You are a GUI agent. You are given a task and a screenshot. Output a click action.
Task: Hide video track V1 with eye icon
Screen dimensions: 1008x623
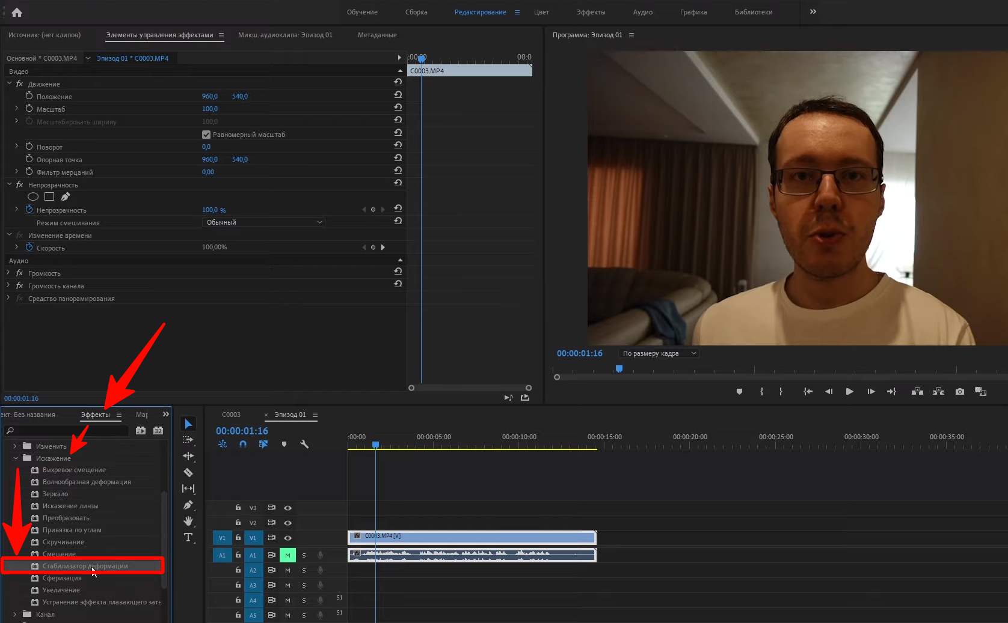click(x=287, y=538)
